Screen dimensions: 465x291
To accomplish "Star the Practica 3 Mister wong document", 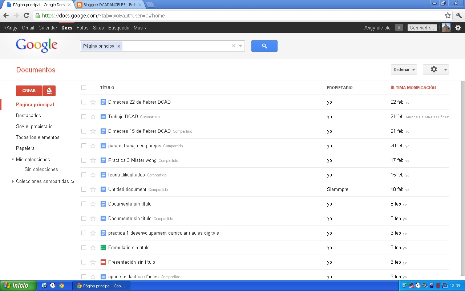I will [x=93, y=160].
